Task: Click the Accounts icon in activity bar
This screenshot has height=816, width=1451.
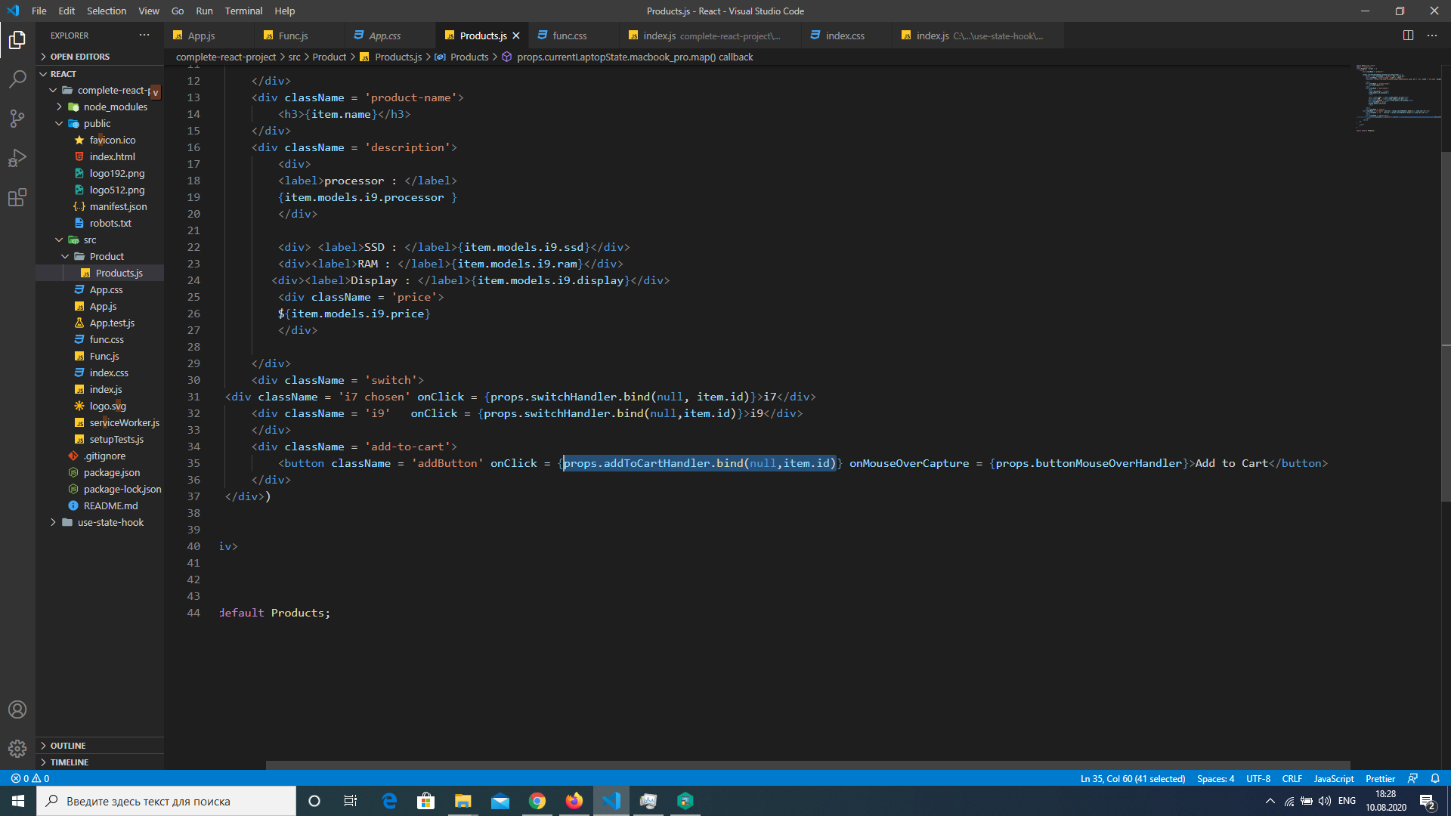Action: click(x=17, y=709)
